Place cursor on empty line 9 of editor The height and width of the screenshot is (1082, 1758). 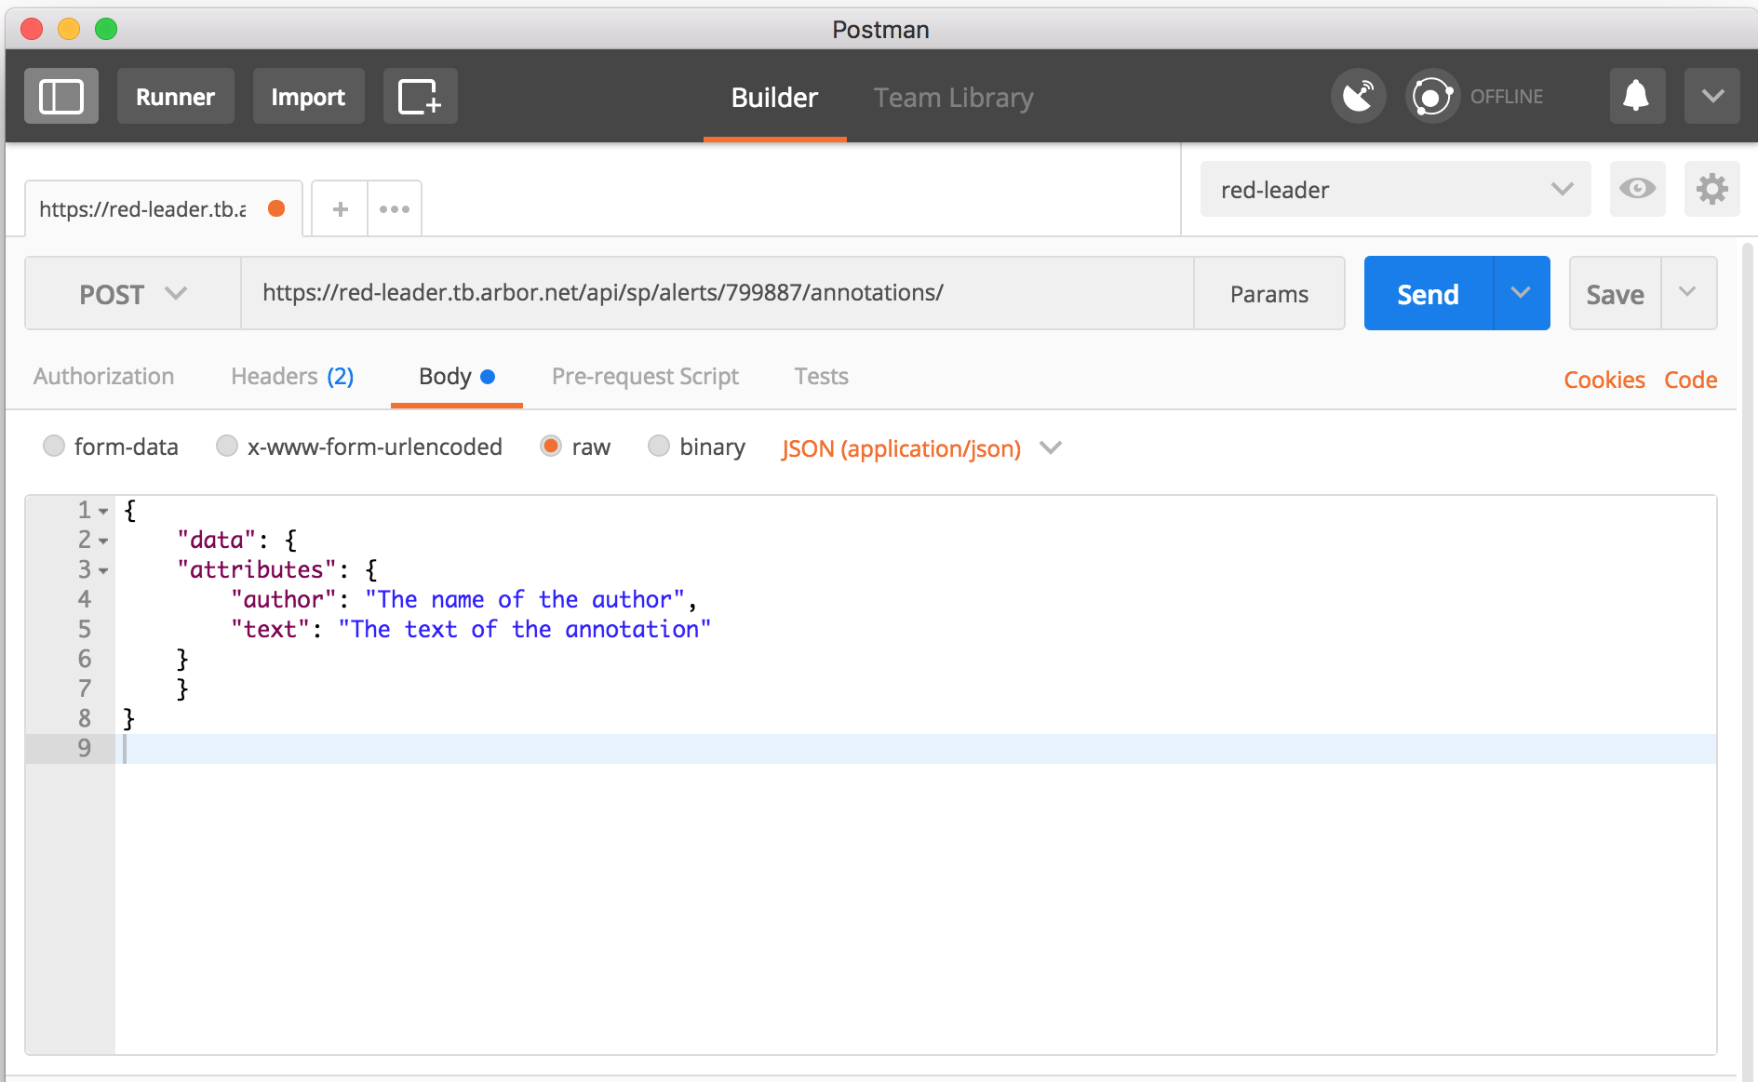[x=916, y=749]
